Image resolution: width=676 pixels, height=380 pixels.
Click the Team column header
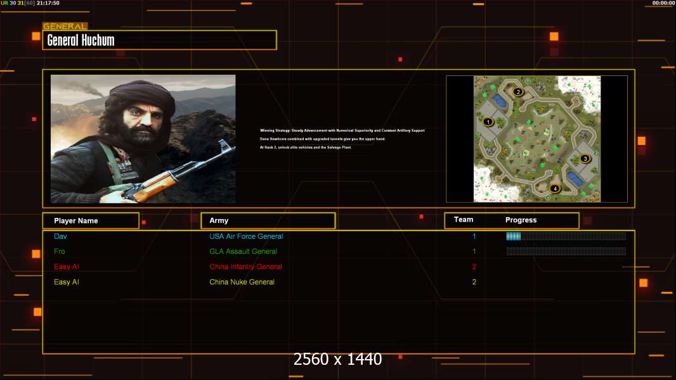click(x=464, y=220)
